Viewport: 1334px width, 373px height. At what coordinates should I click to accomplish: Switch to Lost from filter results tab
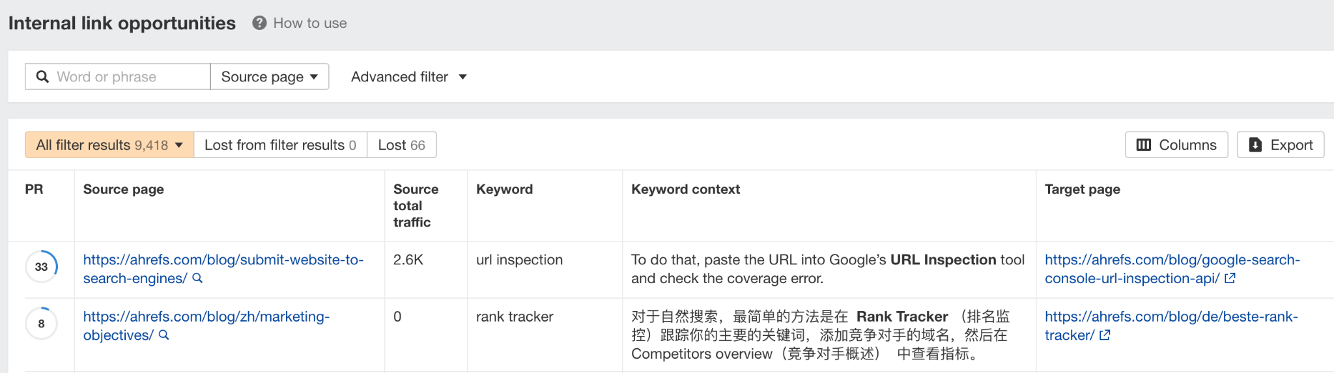click(280, 145)
